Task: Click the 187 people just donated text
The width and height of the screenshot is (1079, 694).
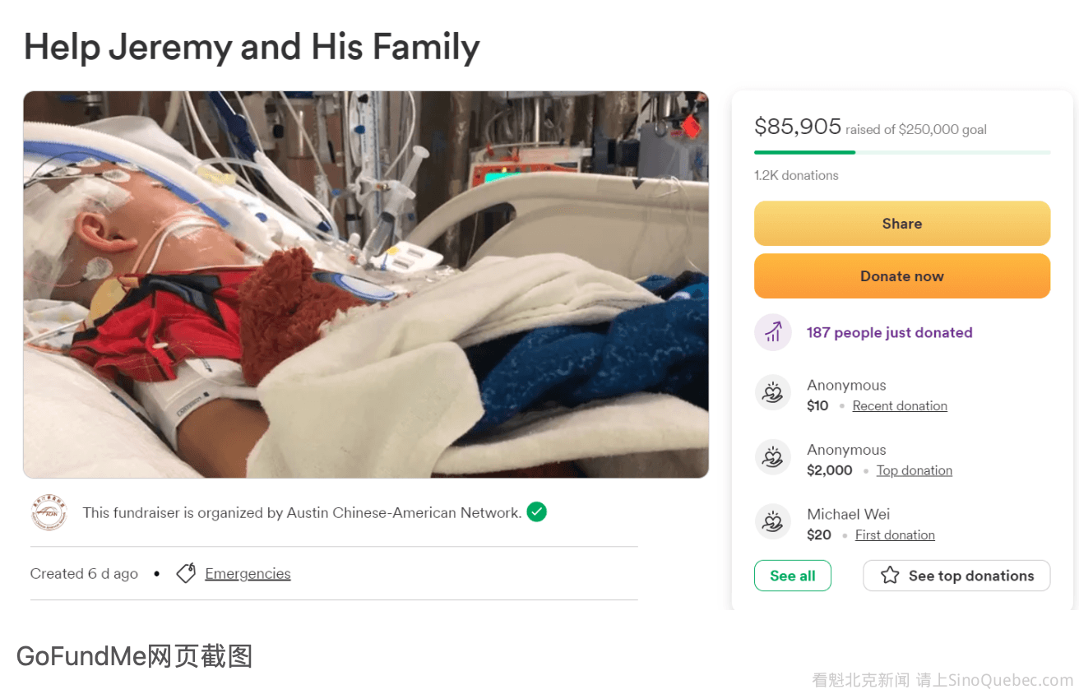Action: coord(889,332)
